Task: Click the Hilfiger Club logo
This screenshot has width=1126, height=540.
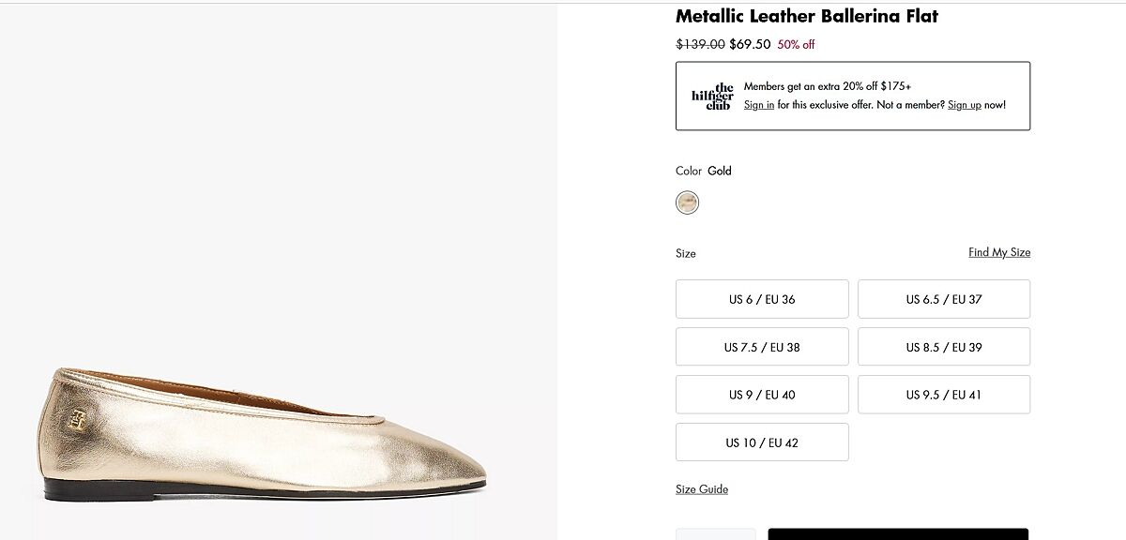Action: (x=713, y=97)
